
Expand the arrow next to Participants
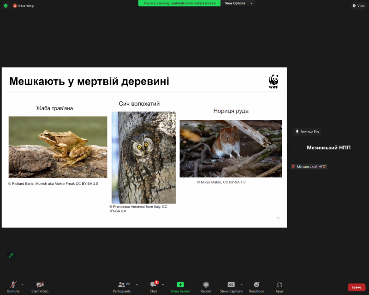(137, 284)
